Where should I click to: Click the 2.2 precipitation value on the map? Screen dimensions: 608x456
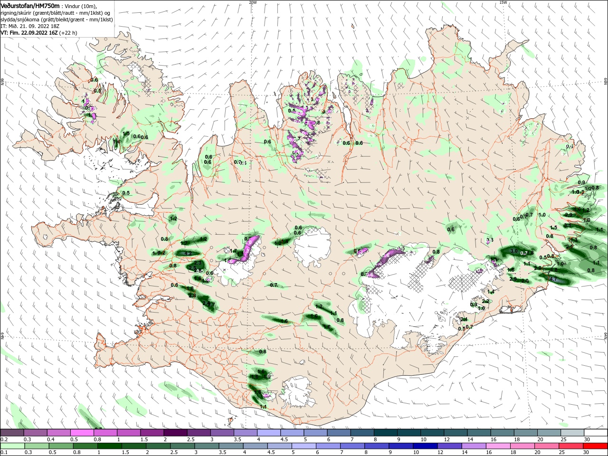[x=485, y=301]
